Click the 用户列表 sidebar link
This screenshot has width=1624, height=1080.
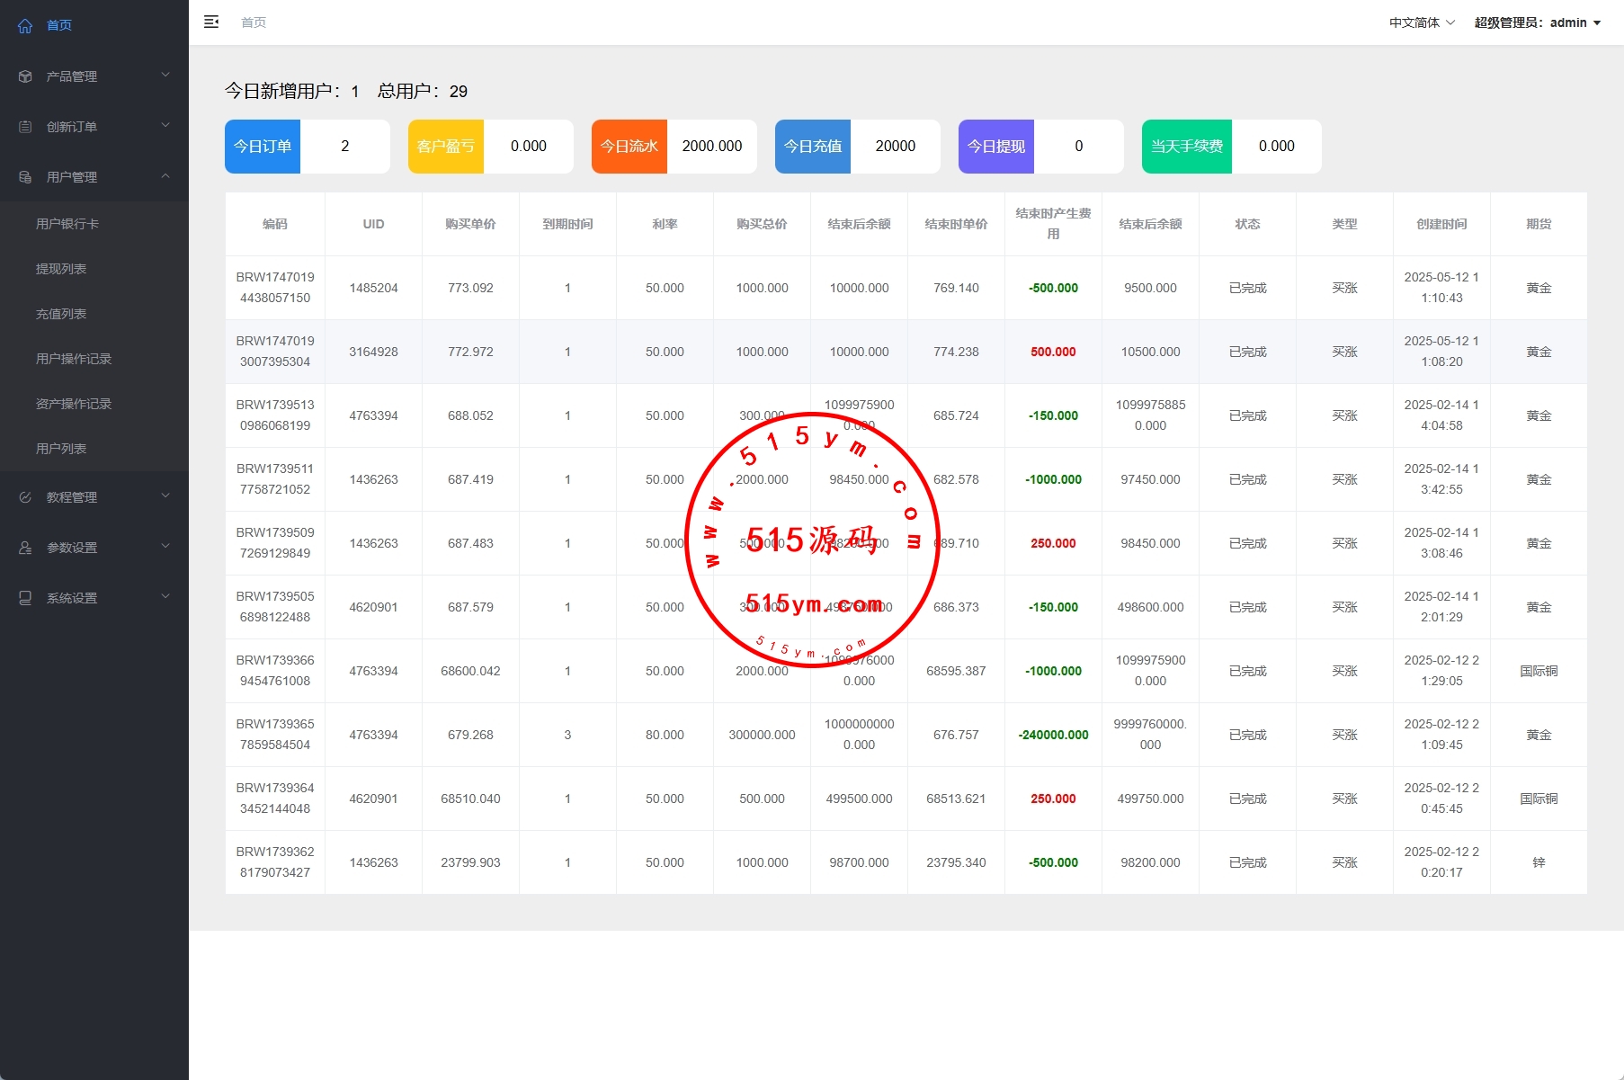tap(61, 449)
